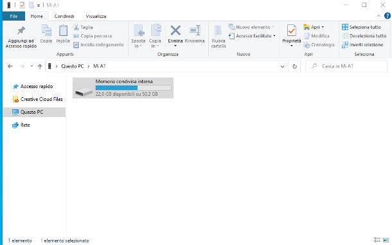Image resolution: width=392 pixels, height=245 pixels.
Task: Open the Nuovo elemento menu
Action: 251,27
